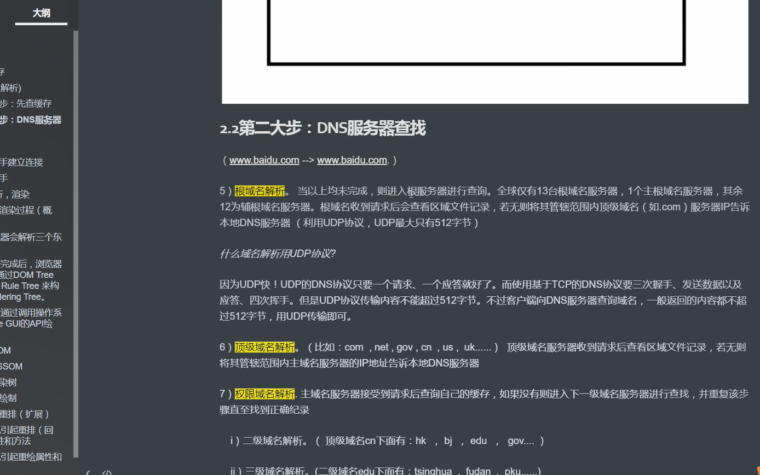
Task: Click highlighted text 权限域名解析
Action: pos(264,394)
